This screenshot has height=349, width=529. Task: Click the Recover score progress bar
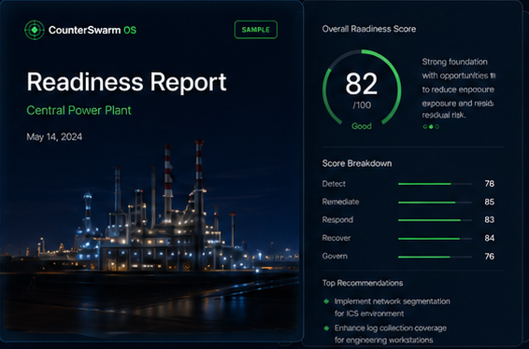point(435,239)
